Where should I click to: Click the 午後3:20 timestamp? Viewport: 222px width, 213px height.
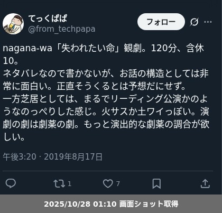(20, 156)
